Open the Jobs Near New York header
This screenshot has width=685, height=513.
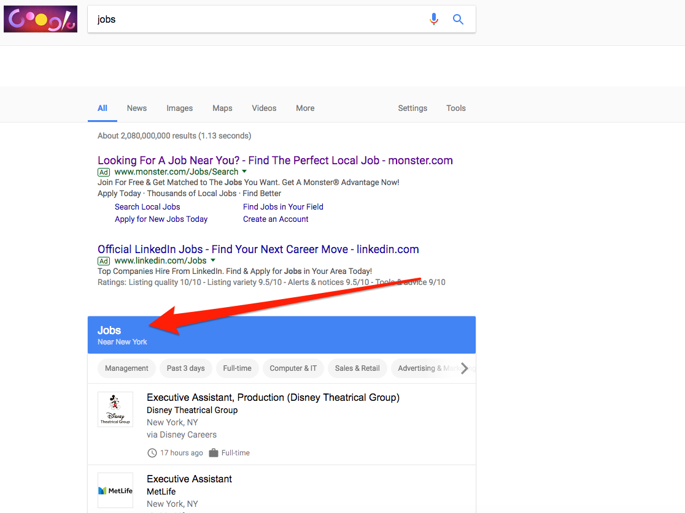(x=282, y=335)
